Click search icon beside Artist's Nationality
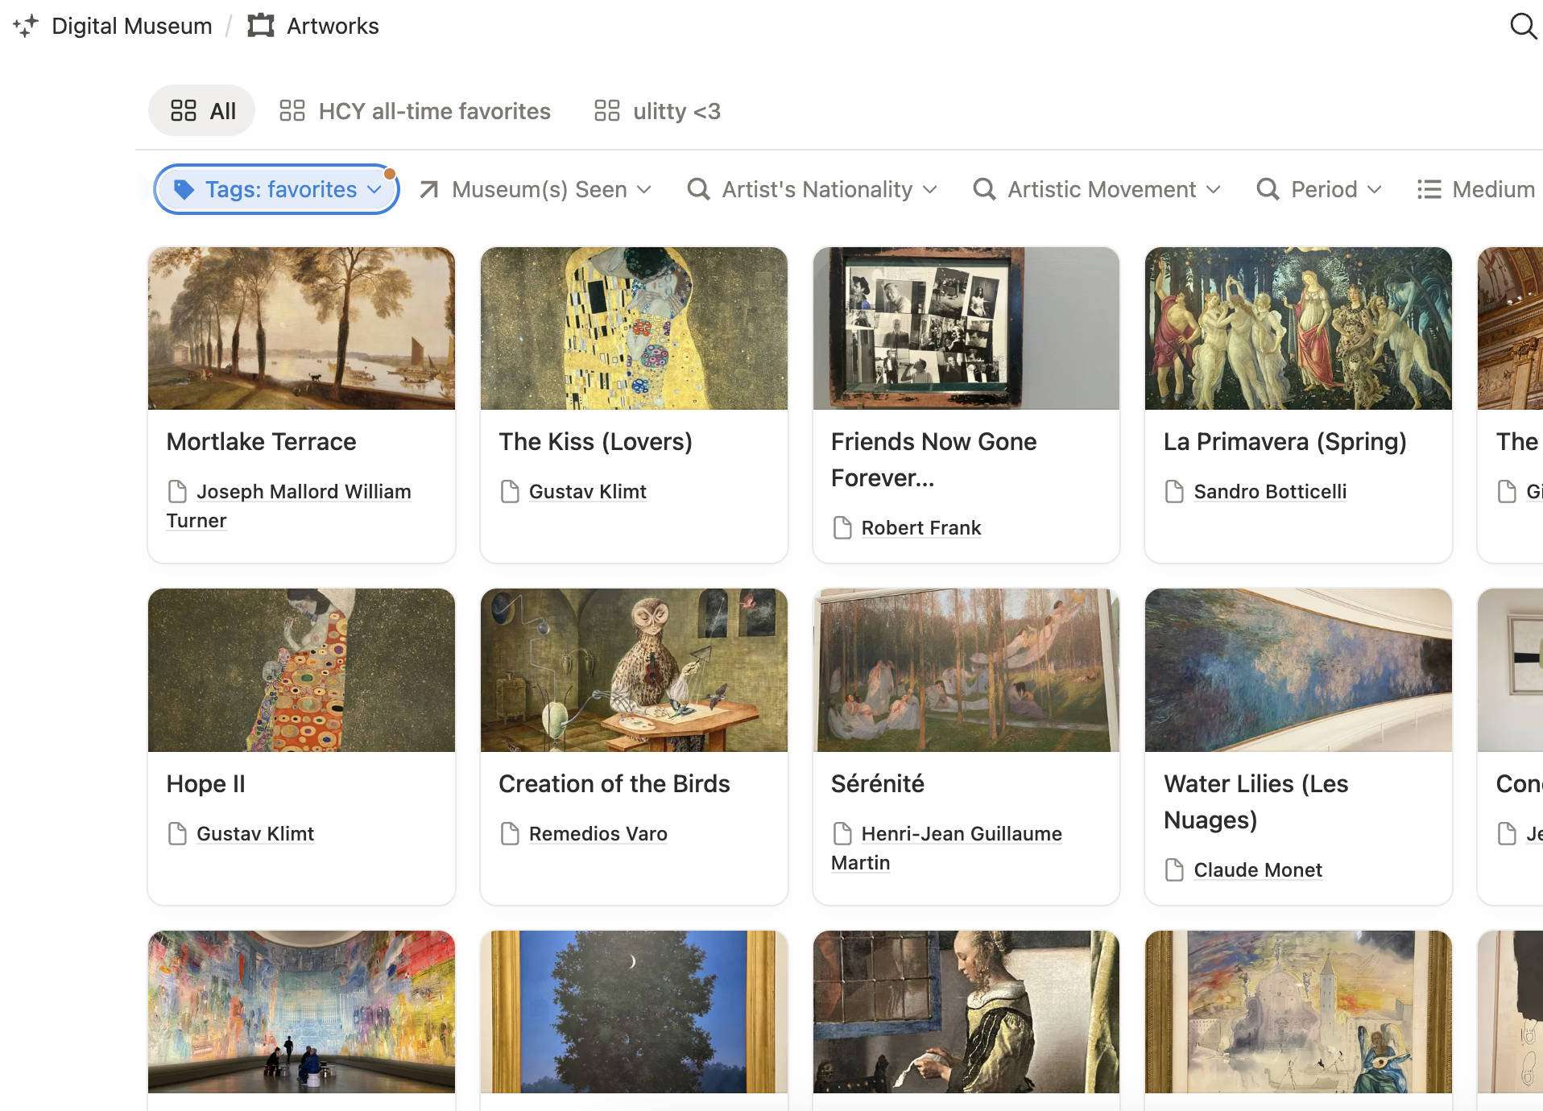The width and height of the screenshot is (1543, 1111). (698, 189)
